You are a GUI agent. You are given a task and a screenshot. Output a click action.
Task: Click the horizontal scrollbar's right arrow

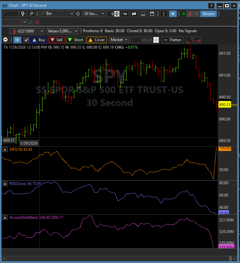[x=234, y=258]
